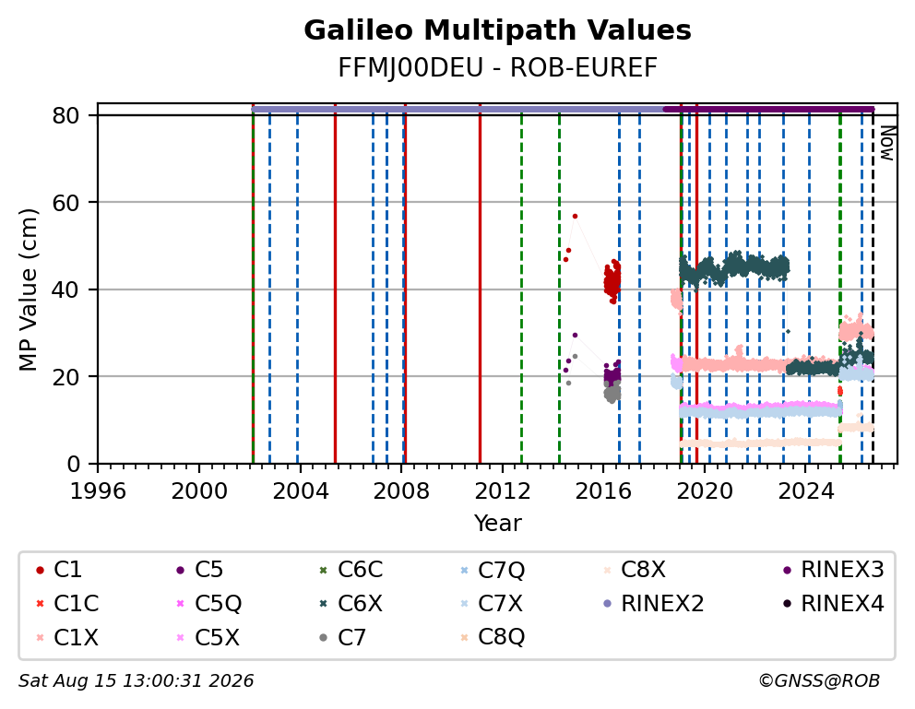
Task: Select the C5Q legend entry
Action: tap(208, 604)
